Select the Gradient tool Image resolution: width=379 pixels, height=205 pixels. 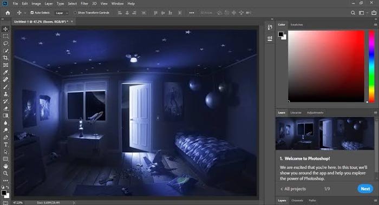(5, 115)
